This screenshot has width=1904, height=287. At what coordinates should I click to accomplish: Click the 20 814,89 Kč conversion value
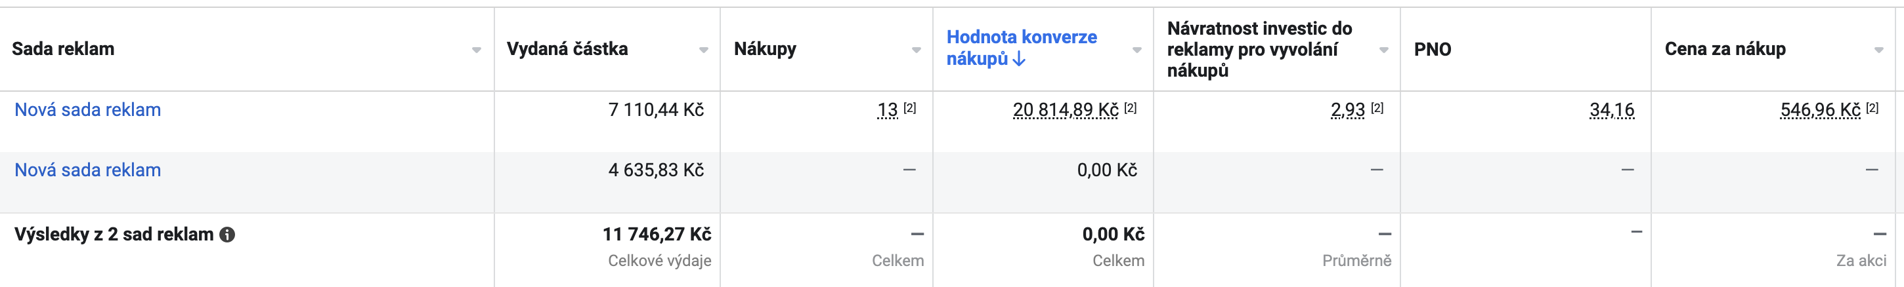(x=1065, y=110)
